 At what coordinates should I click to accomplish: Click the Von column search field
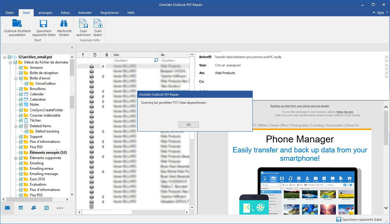click(136, 60)
